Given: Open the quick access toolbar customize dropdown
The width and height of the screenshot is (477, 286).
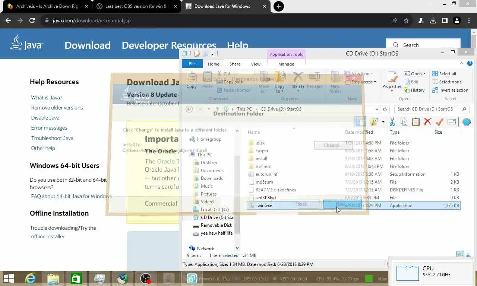Looking at the screenshot, I should tap(212, 54).
